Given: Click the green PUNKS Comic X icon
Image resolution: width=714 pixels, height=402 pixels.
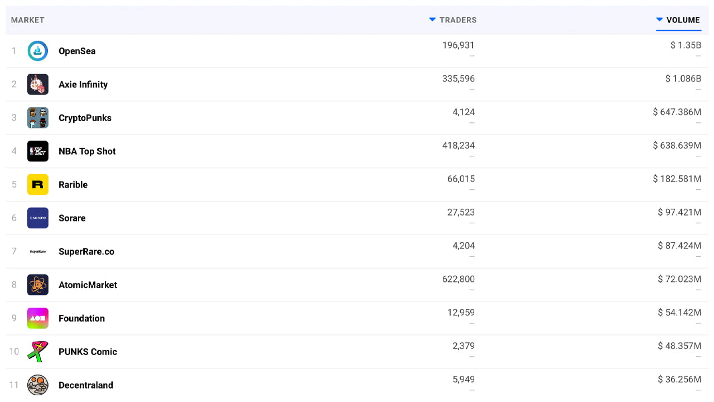Looking at the screenshot, I should (x=38, y=352).
